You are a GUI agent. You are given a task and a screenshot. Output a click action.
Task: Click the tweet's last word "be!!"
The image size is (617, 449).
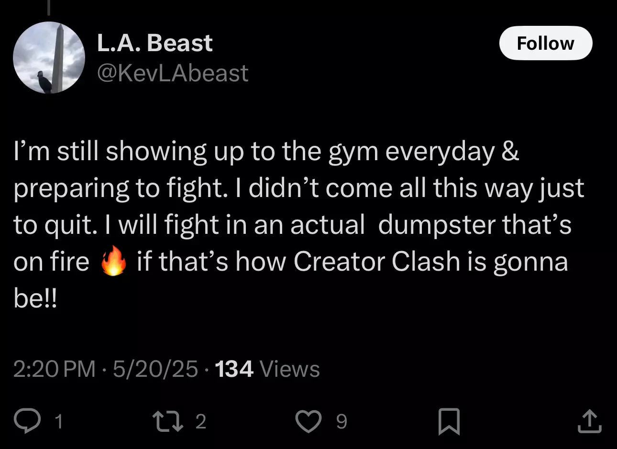pyautogui.click(x=35, y=298)
